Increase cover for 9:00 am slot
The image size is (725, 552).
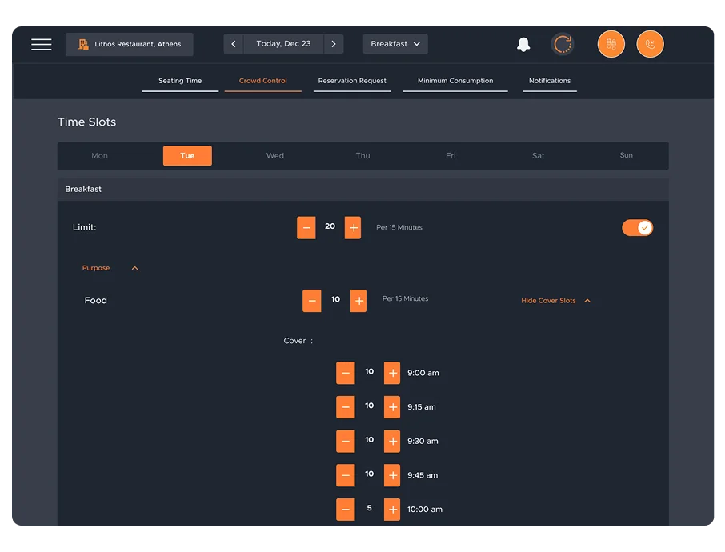coord(392,373)
